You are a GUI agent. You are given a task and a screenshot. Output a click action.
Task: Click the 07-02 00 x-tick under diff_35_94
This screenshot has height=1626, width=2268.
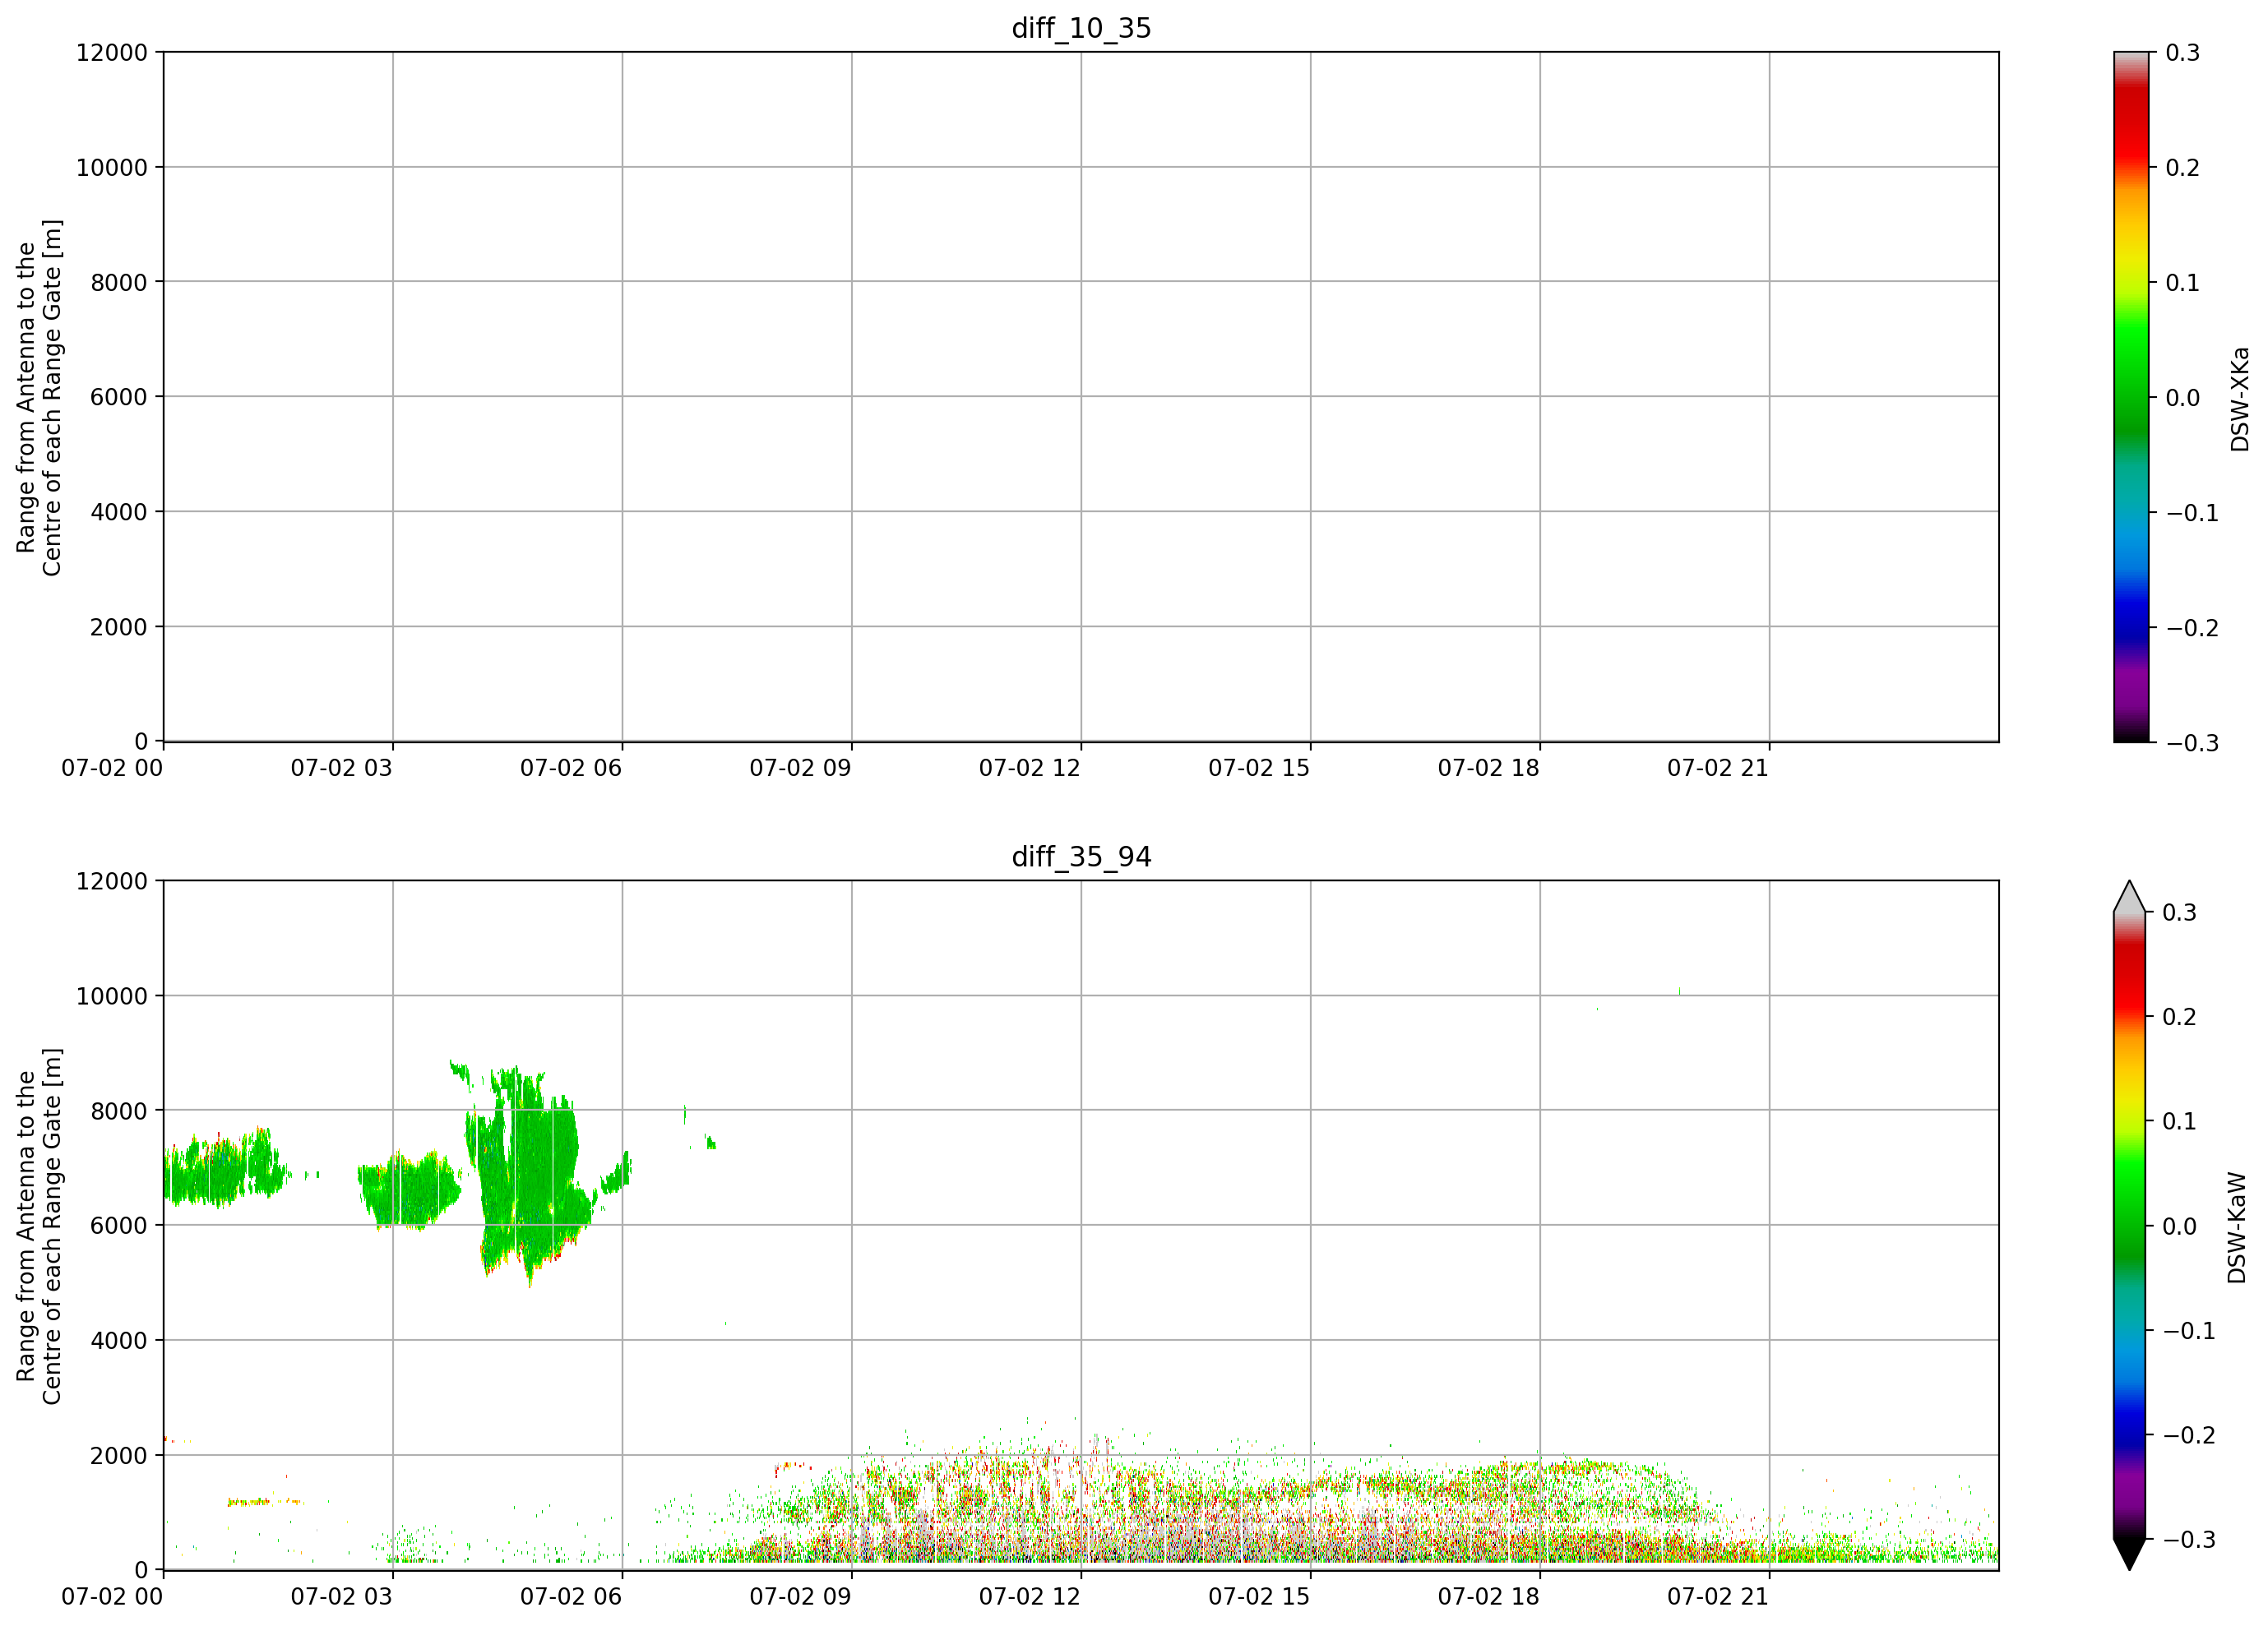click(x=112, y=1596)
